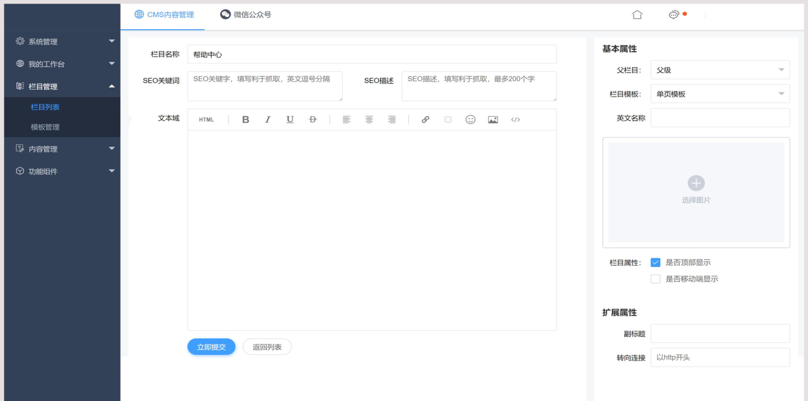The image size is (808, 401).
Task: Open the emoji smiley picker
Action: pyautogui.click(x=471, y=120)
